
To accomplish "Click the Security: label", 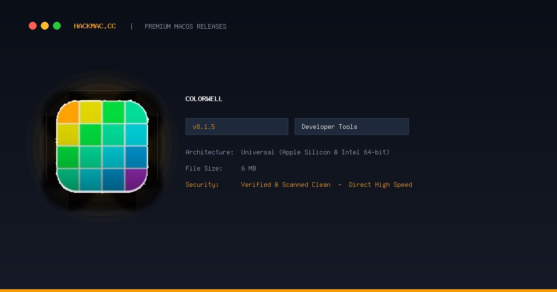I will click(202, 184).
